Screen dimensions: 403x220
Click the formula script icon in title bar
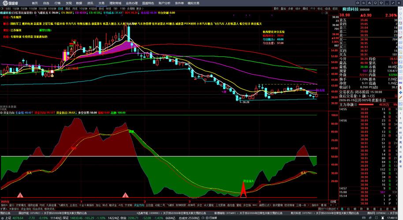point(369,3)
